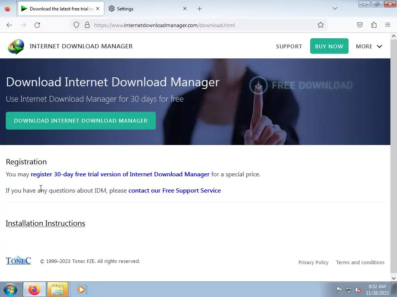397x297 pixels.
Task: Open the Privacy Policy link
Action: click(313, 263)
